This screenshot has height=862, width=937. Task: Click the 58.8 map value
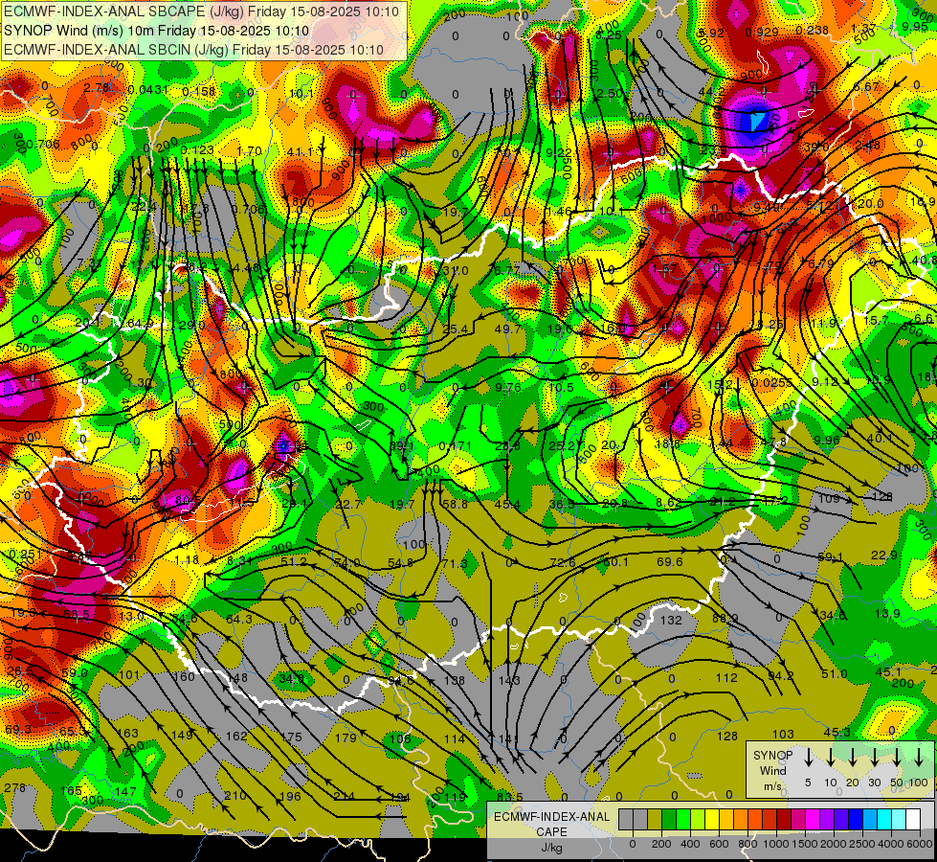point(456,505)
